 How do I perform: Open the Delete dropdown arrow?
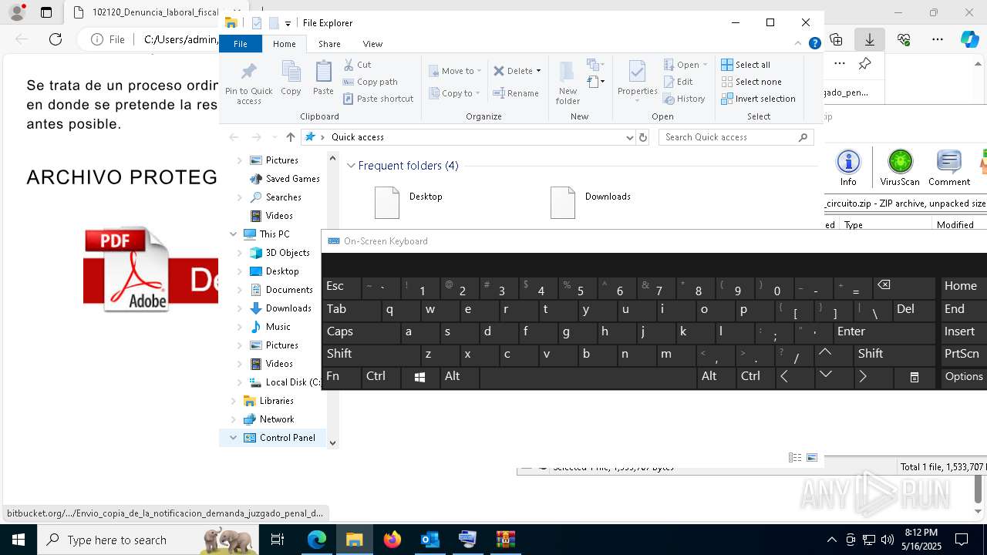coord(538,71)
